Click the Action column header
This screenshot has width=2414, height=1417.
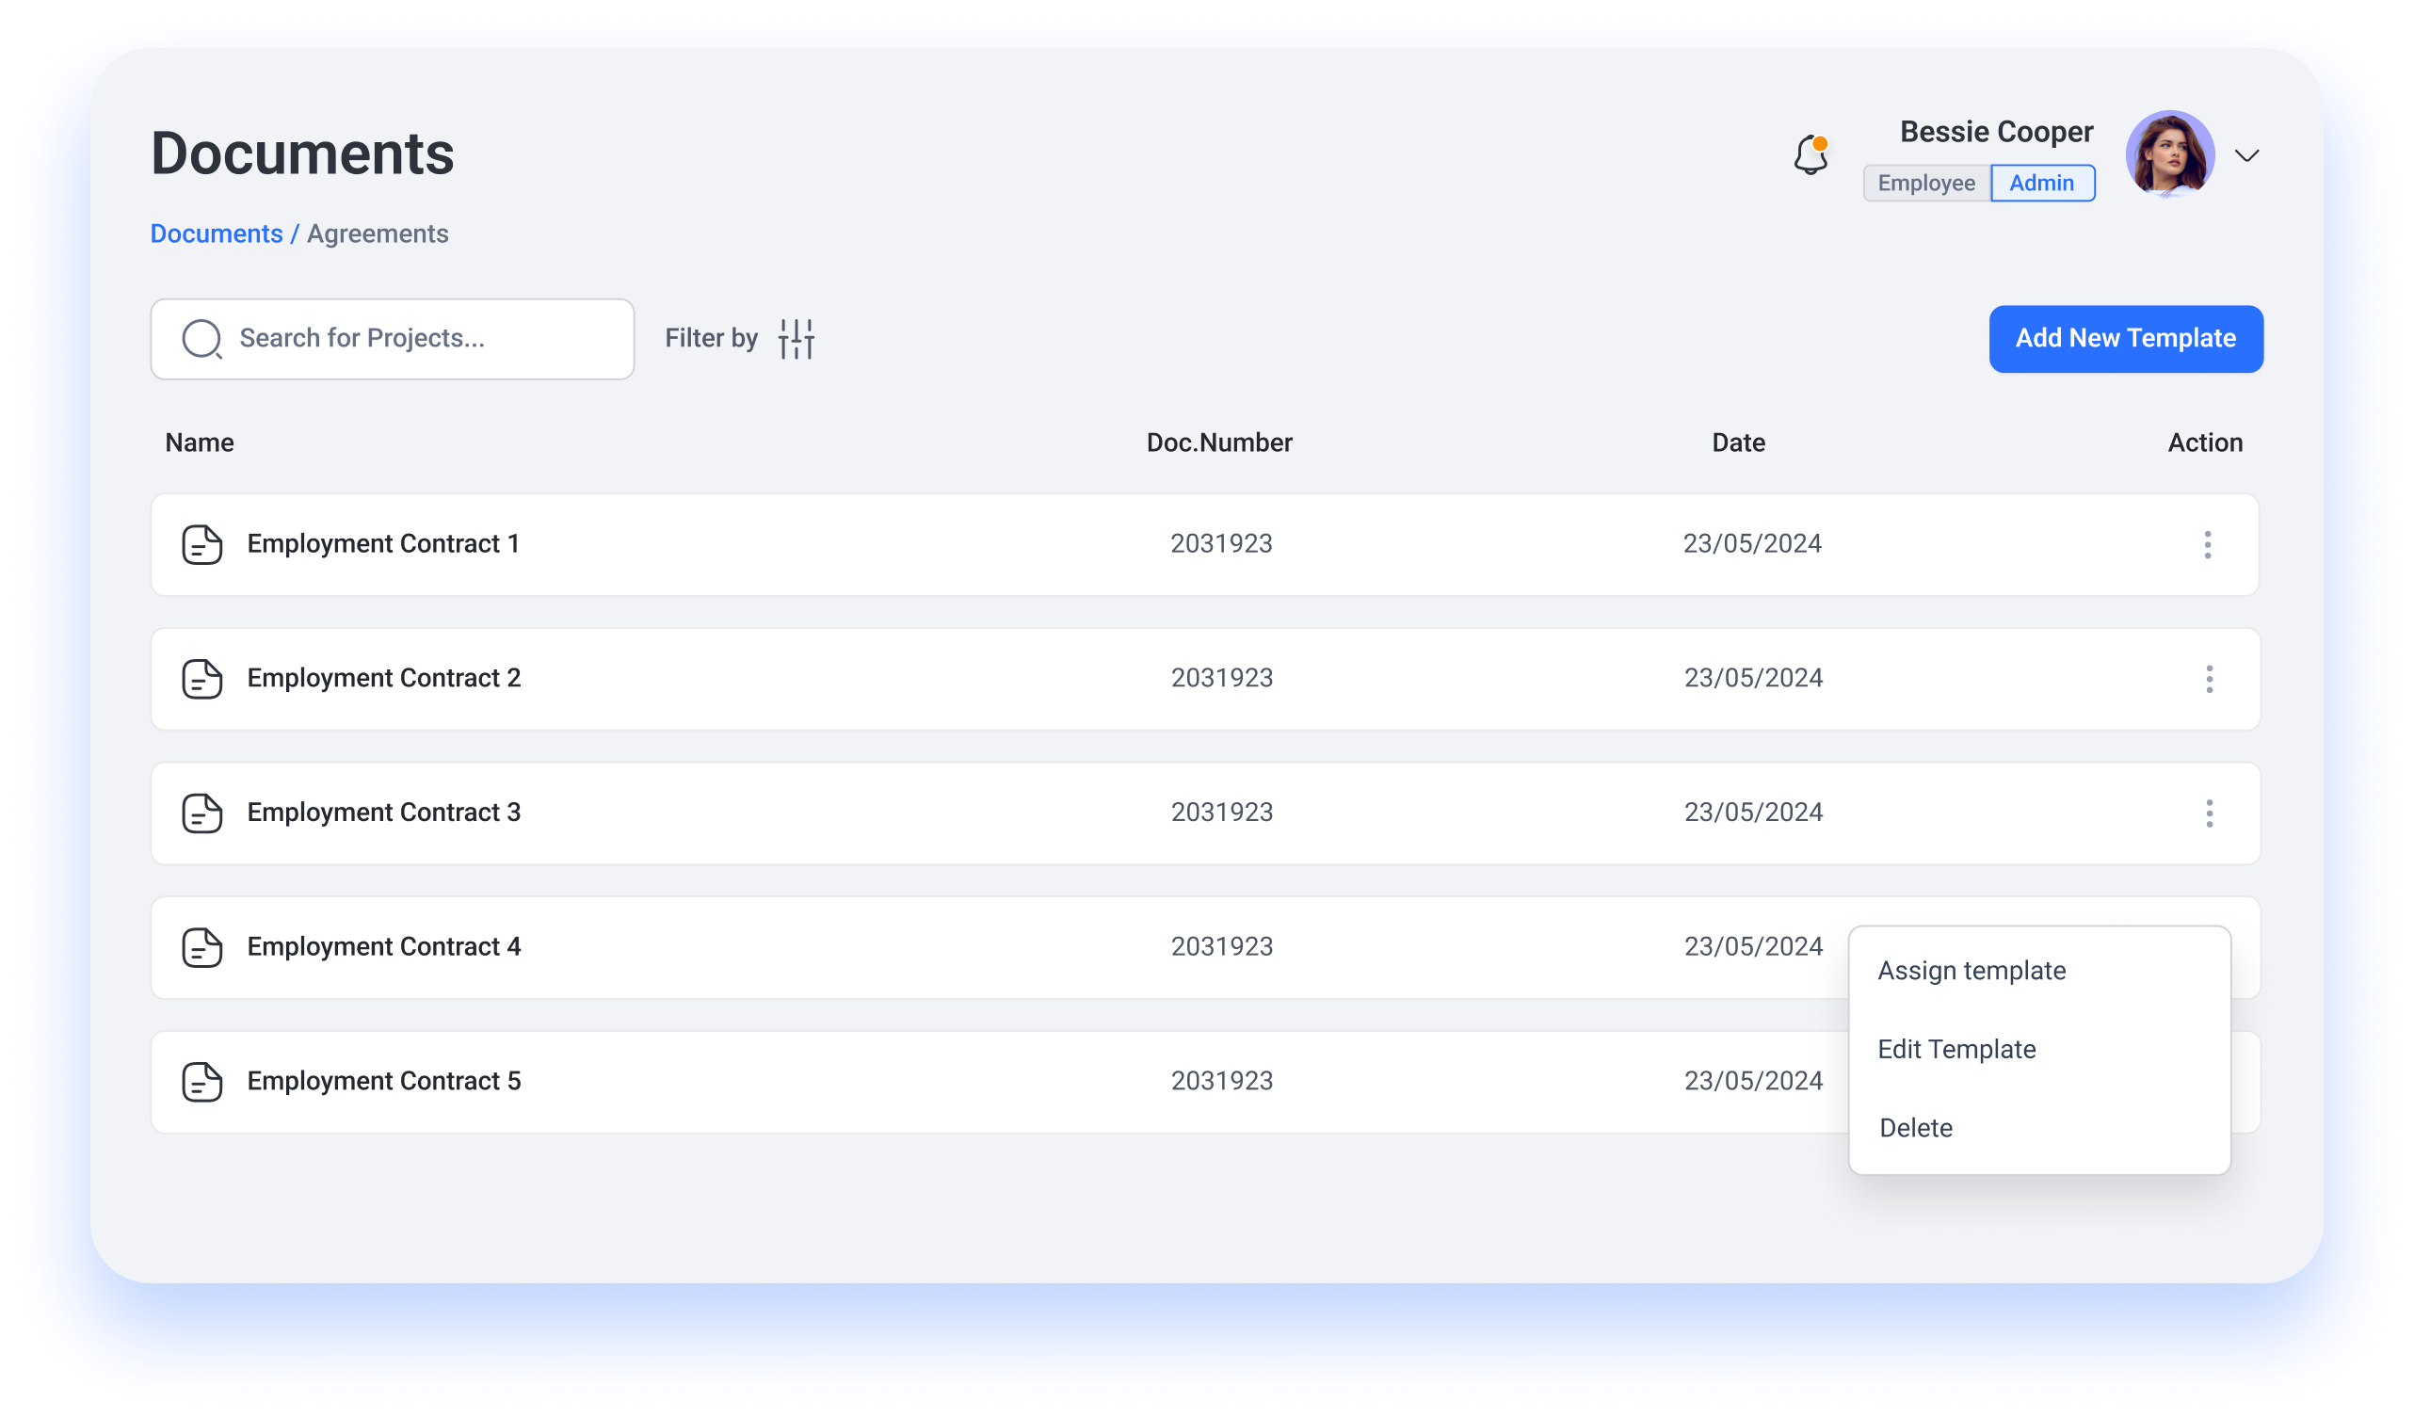2205,443
